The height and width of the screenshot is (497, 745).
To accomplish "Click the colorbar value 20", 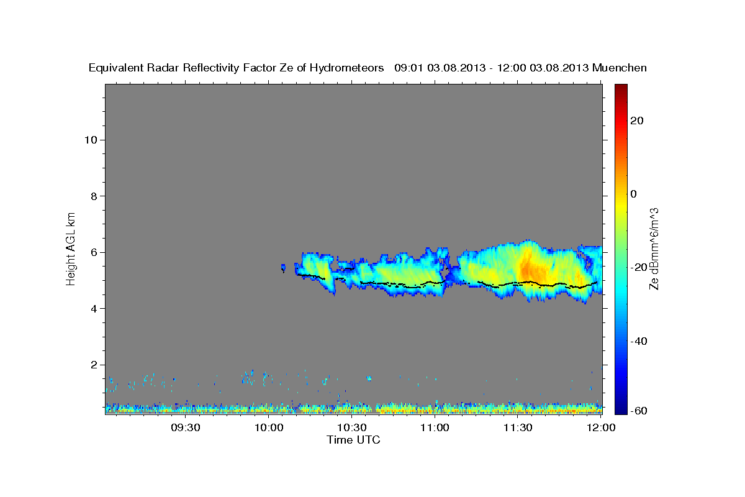I will click(x=637, y=121).
